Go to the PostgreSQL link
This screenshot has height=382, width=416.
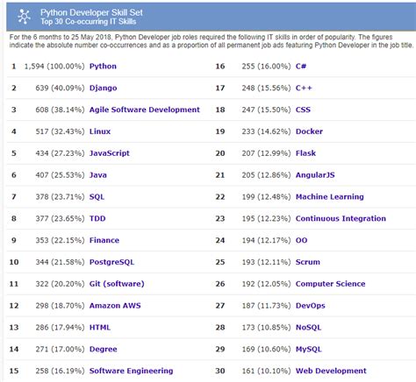coord(111,262)
